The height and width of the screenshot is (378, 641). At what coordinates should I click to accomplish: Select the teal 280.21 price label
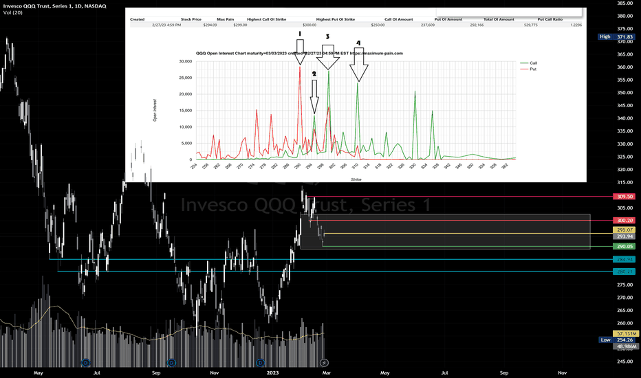[x=624, y=271]
